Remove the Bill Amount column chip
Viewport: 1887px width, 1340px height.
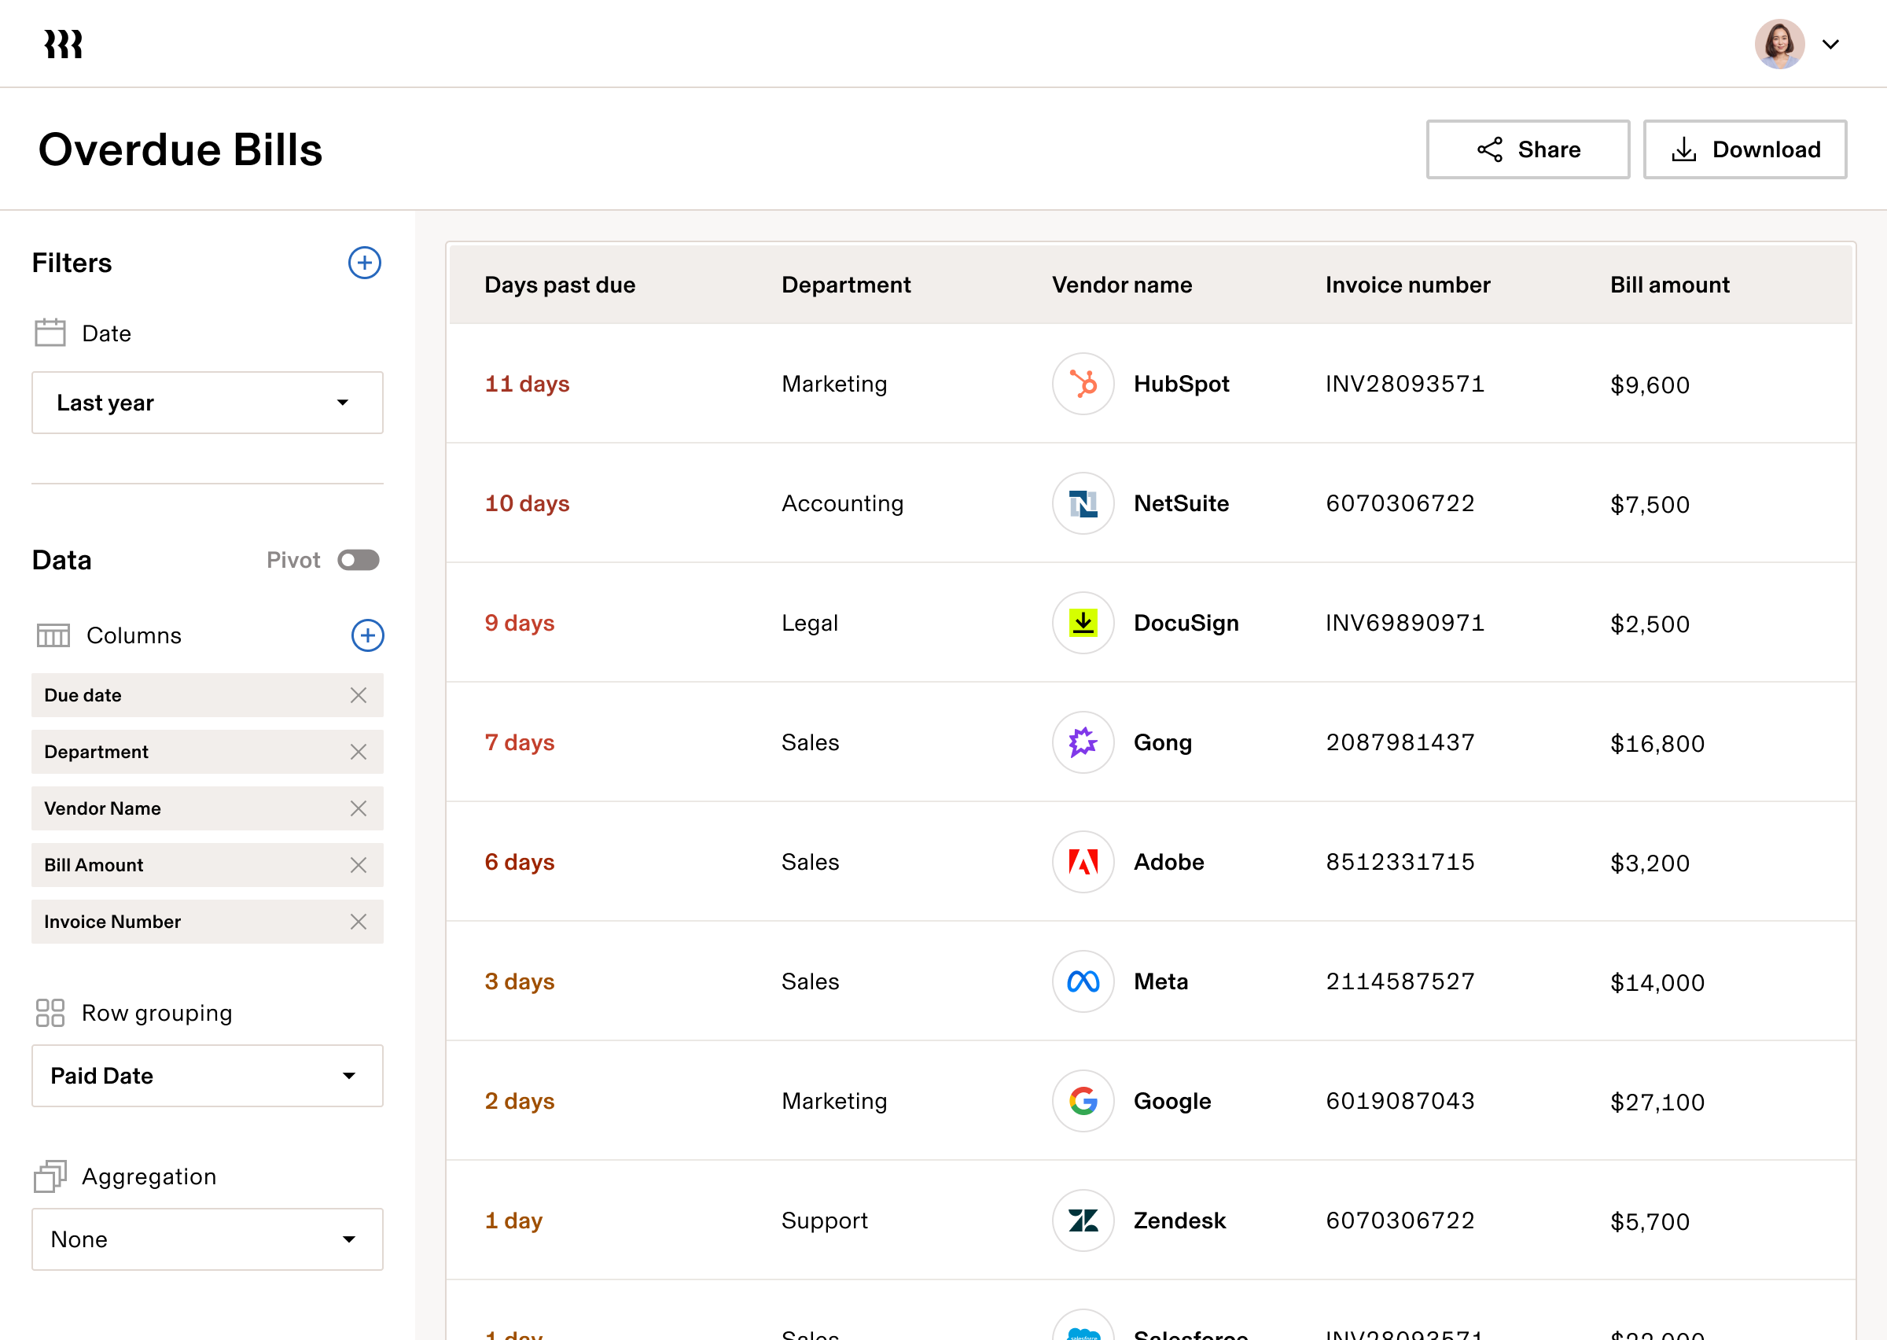[x=358, y=865]
